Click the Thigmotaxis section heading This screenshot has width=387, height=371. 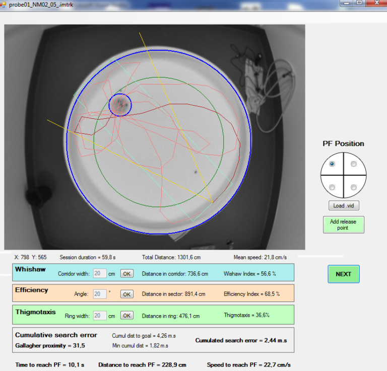tap(35, 312)
